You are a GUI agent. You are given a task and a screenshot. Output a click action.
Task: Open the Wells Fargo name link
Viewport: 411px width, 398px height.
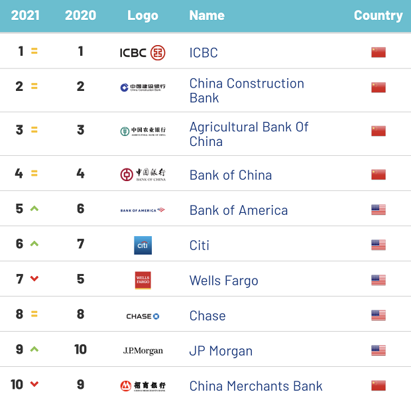[x=223, y=281]
